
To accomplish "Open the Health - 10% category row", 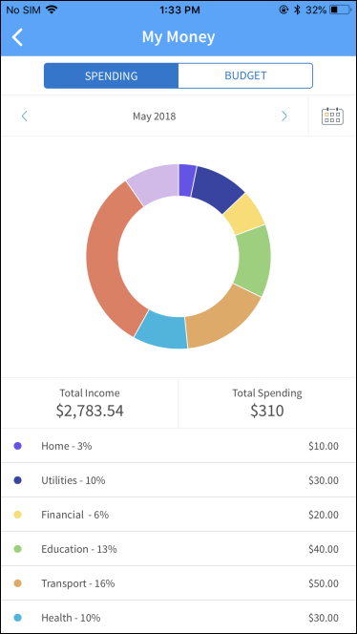I will 178,618.
